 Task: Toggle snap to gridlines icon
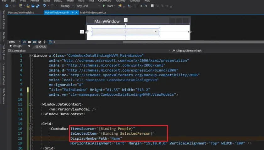coord(35,42)
